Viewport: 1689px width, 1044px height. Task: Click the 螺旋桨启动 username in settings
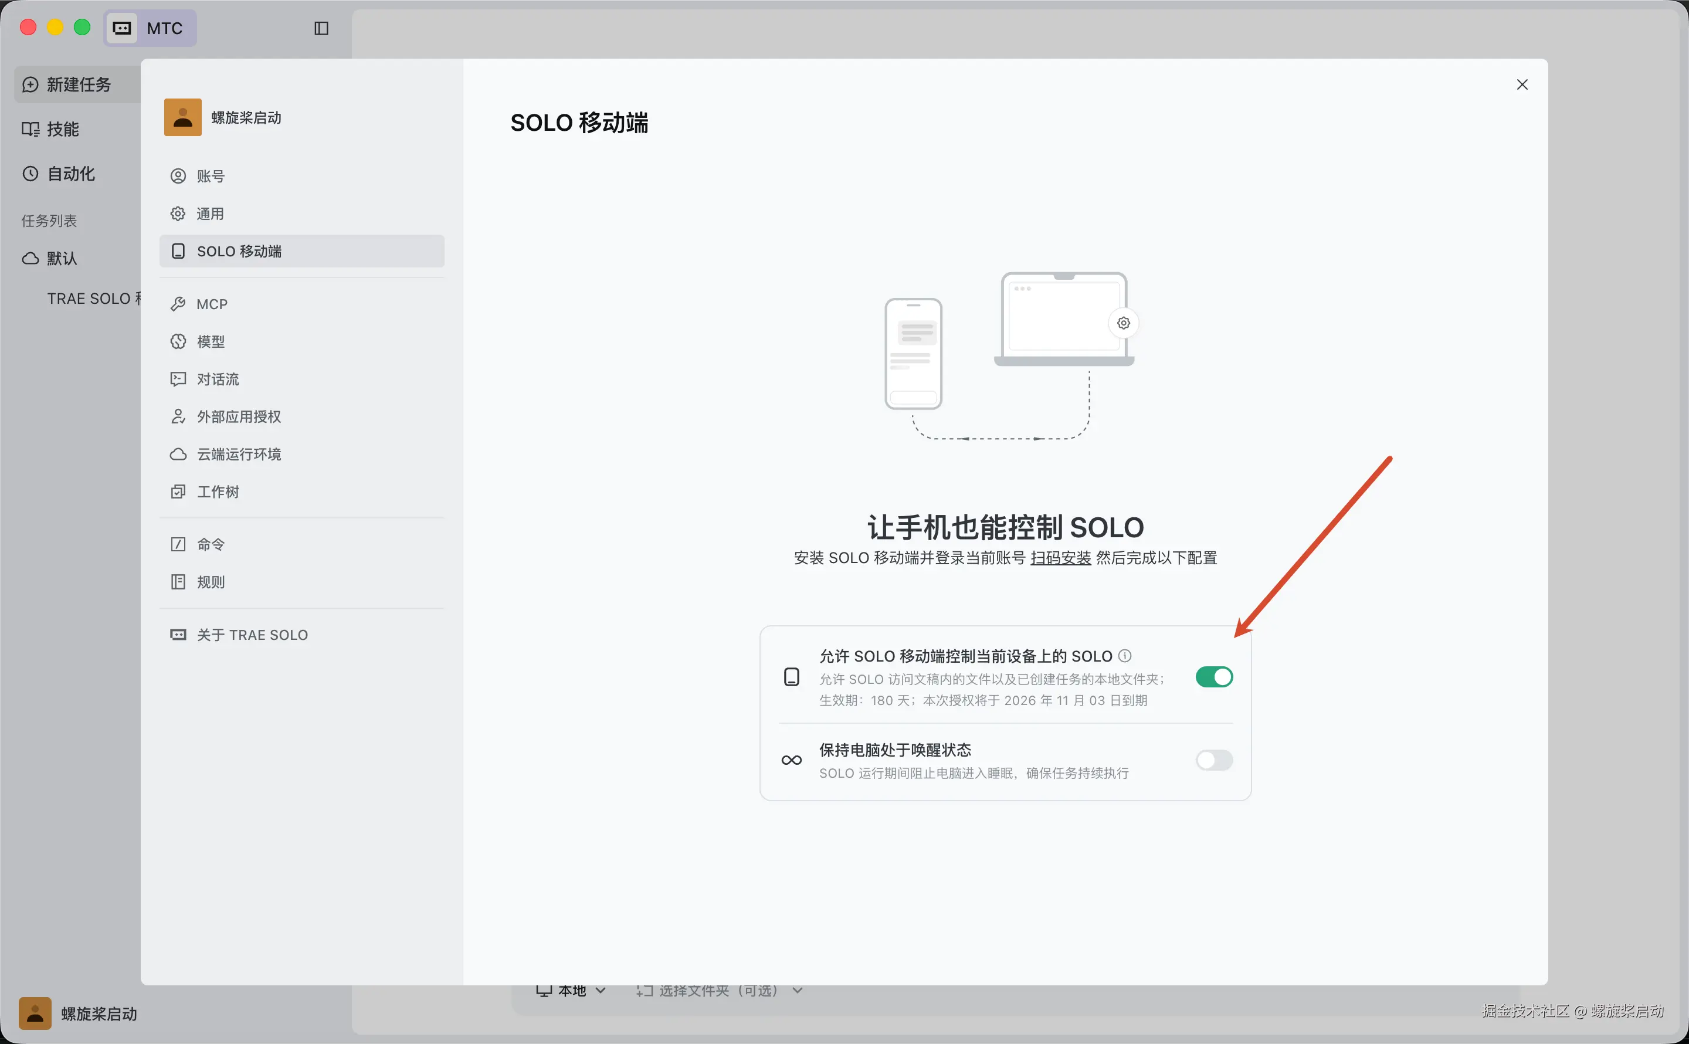246,118
